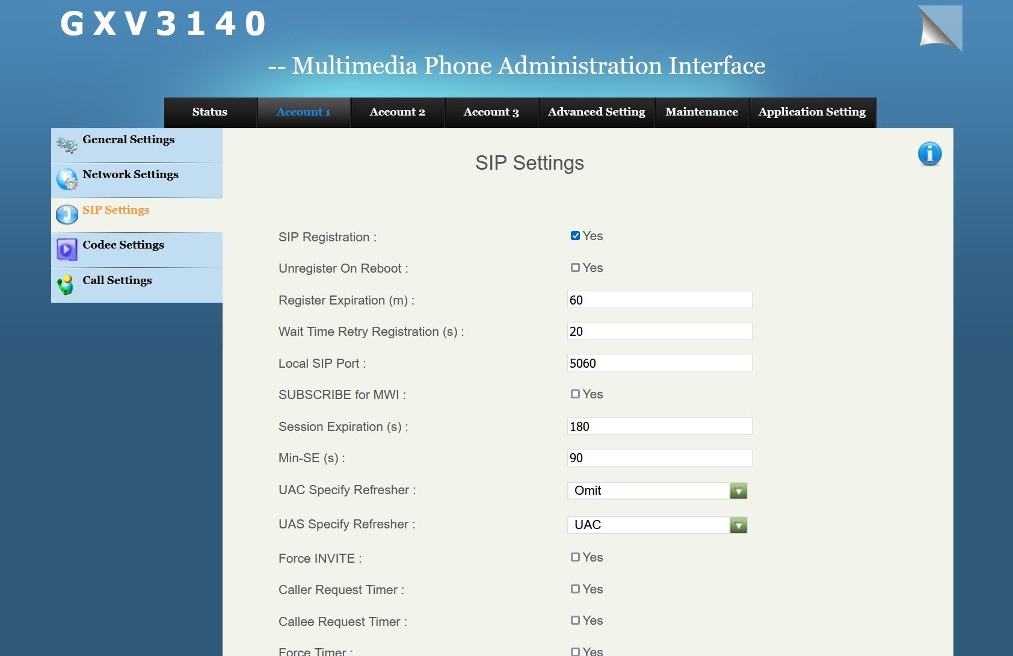Click the 'SIP Registration :' label
1013x656 pixels.
tap(327, 237)
